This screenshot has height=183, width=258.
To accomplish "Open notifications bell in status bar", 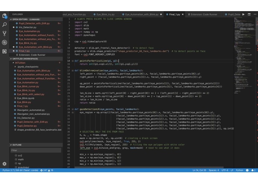I will coord(253,170).
